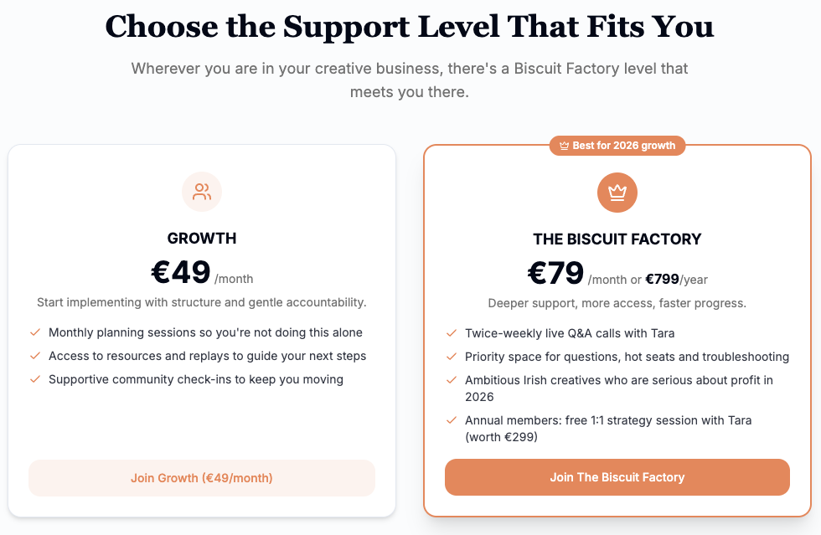The width and height of the screenshot is (821, 535).
Task: Click the Deeper support, more access tagline
Action: pyautogui.click(x=617, y=303)
